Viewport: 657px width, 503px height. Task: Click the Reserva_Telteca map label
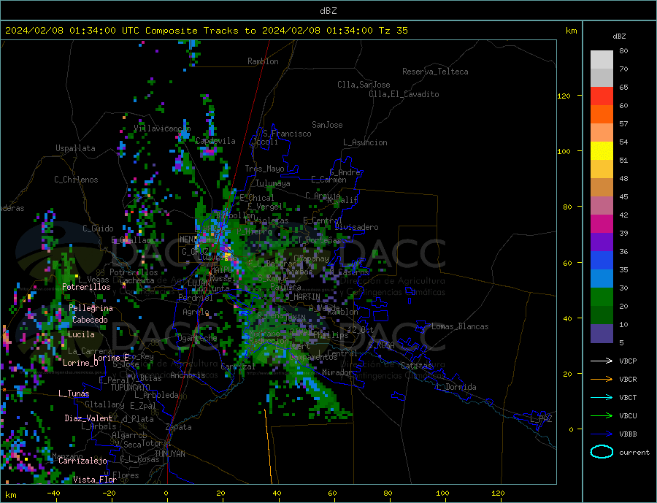[x=435, y=72]
